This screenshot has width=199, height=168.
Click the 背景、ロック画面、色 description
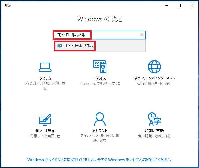coord(45,136)
